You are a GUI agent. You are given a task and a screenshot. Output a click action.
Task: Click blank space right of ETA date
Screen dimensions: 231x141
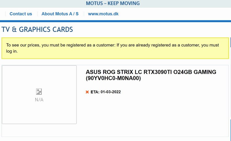[x=173, y=92]
